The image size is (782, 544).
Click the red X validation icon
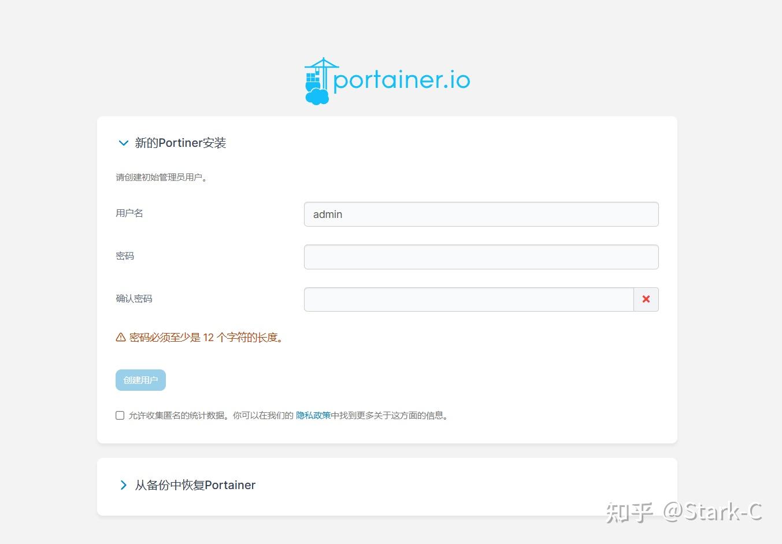point(646,299)
